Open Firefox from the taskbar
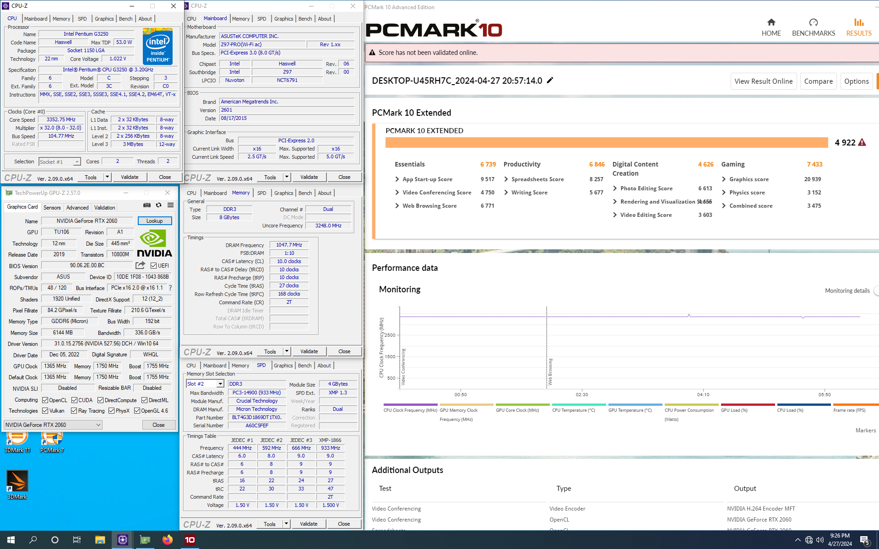Image resolution: width=879 pixels, height=549 pixels. (168, 540)
